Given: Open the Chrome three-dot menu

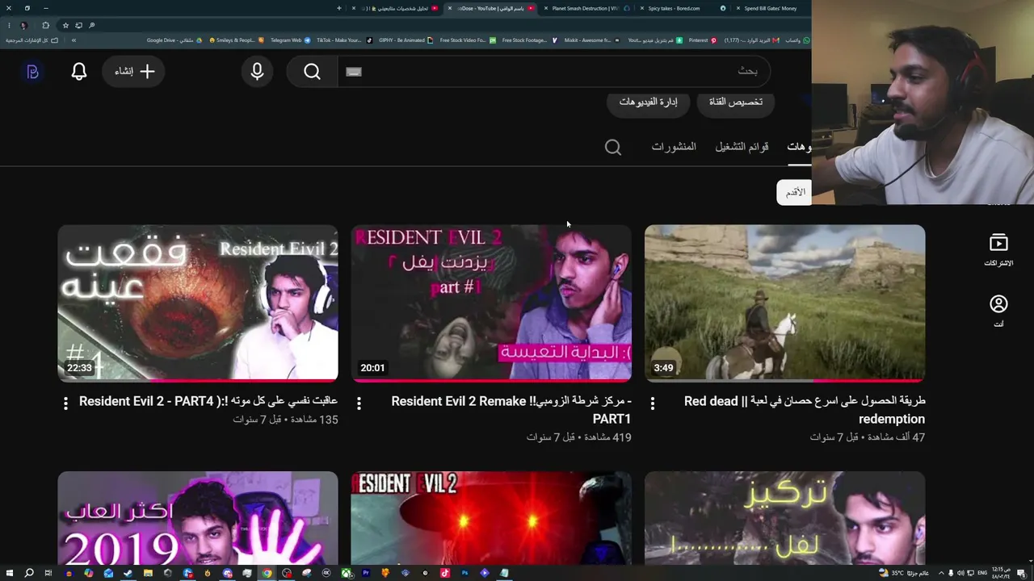Looking at the screenshot, I should [x=9, y=25].
